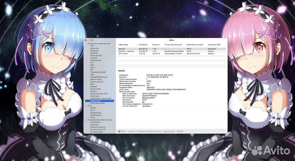Select the MacOS — данные volume row
This screenshot has width=295, height=161.
[x=172, y=51]
